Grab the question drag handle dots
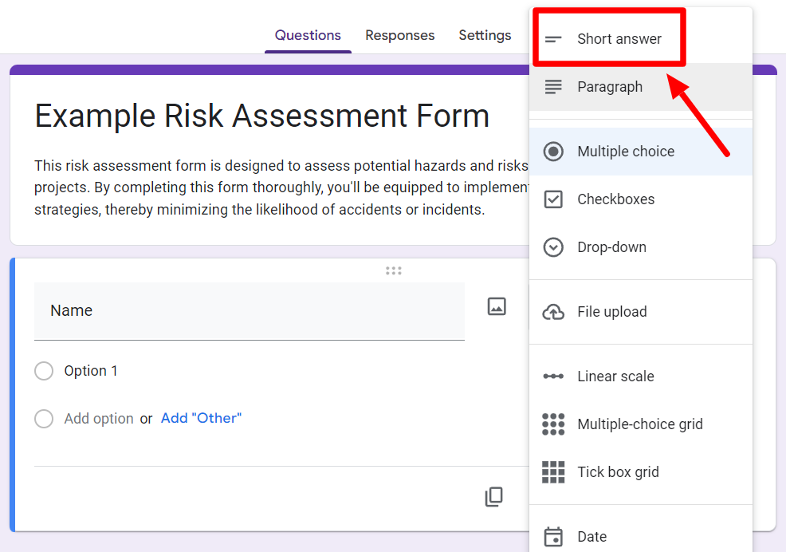786x552 pixels. tap(394, 271)
